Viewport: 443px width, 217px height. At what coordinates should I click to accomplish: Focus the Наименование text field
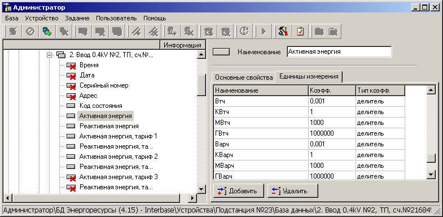(x=339, y=52)
